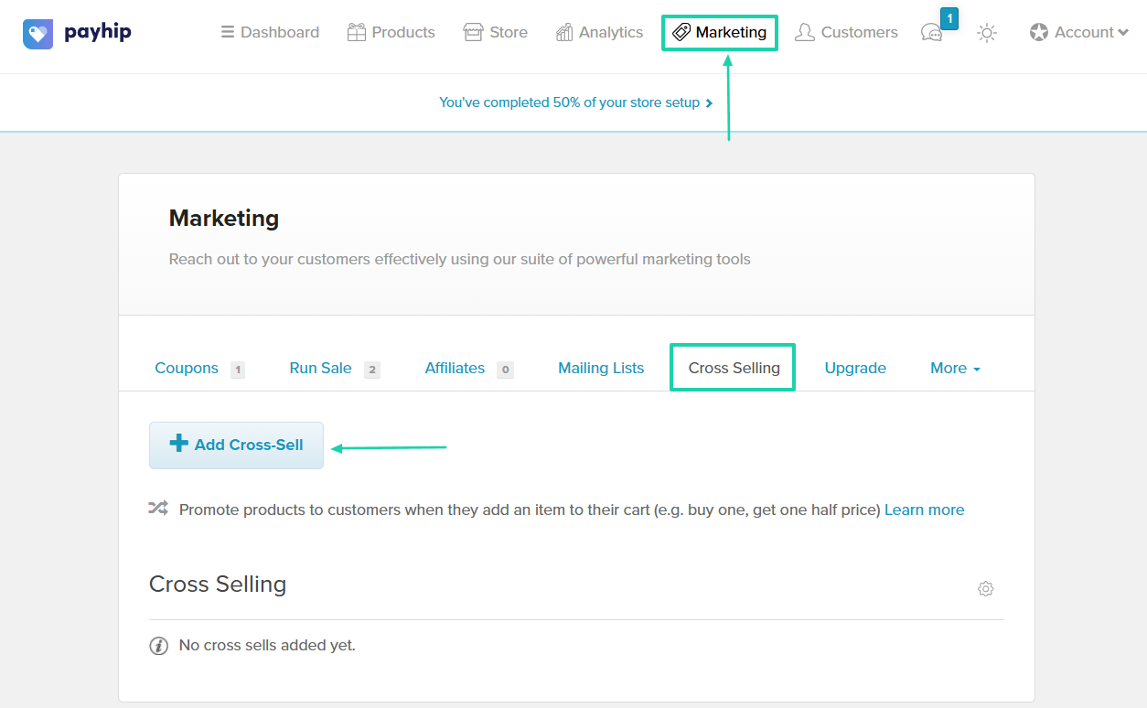Open the store setup 50% progress link
Viewport: 1147px width, 708px height.
tap(575, 102)
